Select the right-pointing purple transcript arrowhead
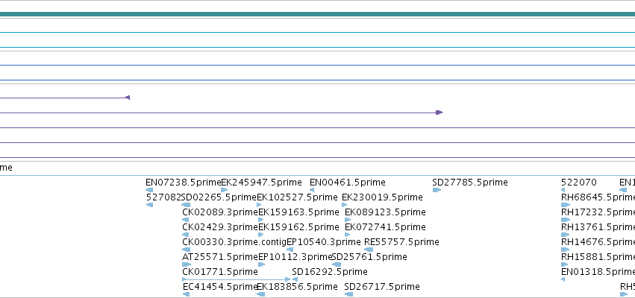The width and height of the screenshot is (635, 298). pyautogui.click(x=439, y=112)
